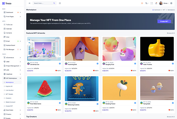The image size is (177, 119).
Task: Open the Humming Bird artwork thumbnail
Action: 82,49
